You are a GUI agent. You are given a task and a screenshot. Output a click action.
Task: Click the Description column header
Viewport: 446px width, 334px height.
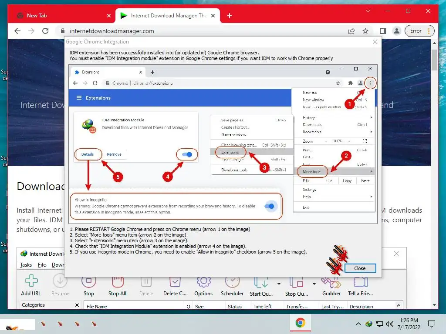tap(371, 306)
